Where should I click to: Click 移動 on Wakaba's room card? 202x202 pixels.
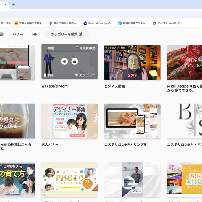[49, 48]
